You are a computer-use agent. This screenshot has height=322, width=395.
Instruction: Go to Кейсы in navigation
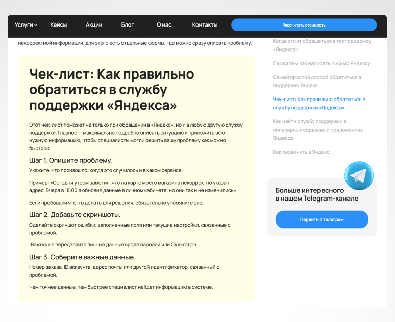(59, 25)
